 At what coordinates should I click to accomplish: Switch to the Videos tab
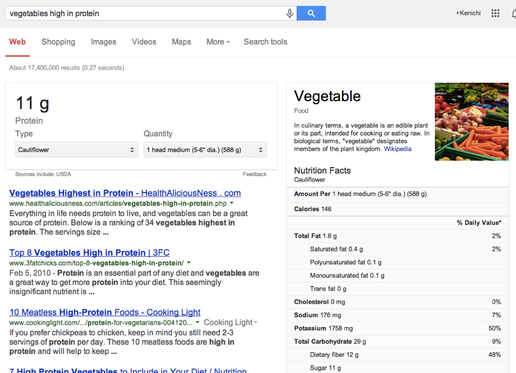click(144, 42)
